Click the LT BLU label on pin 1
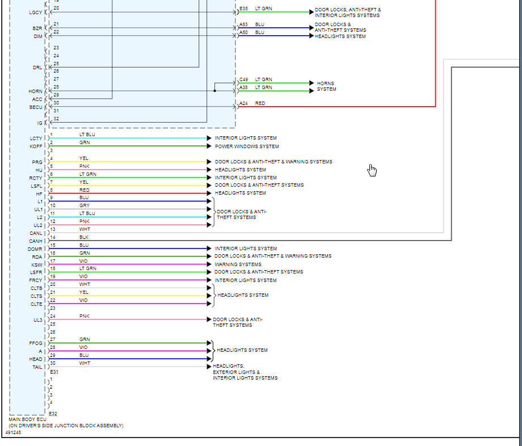This screenshot has width=522, height=446. (x=87, y=135)
